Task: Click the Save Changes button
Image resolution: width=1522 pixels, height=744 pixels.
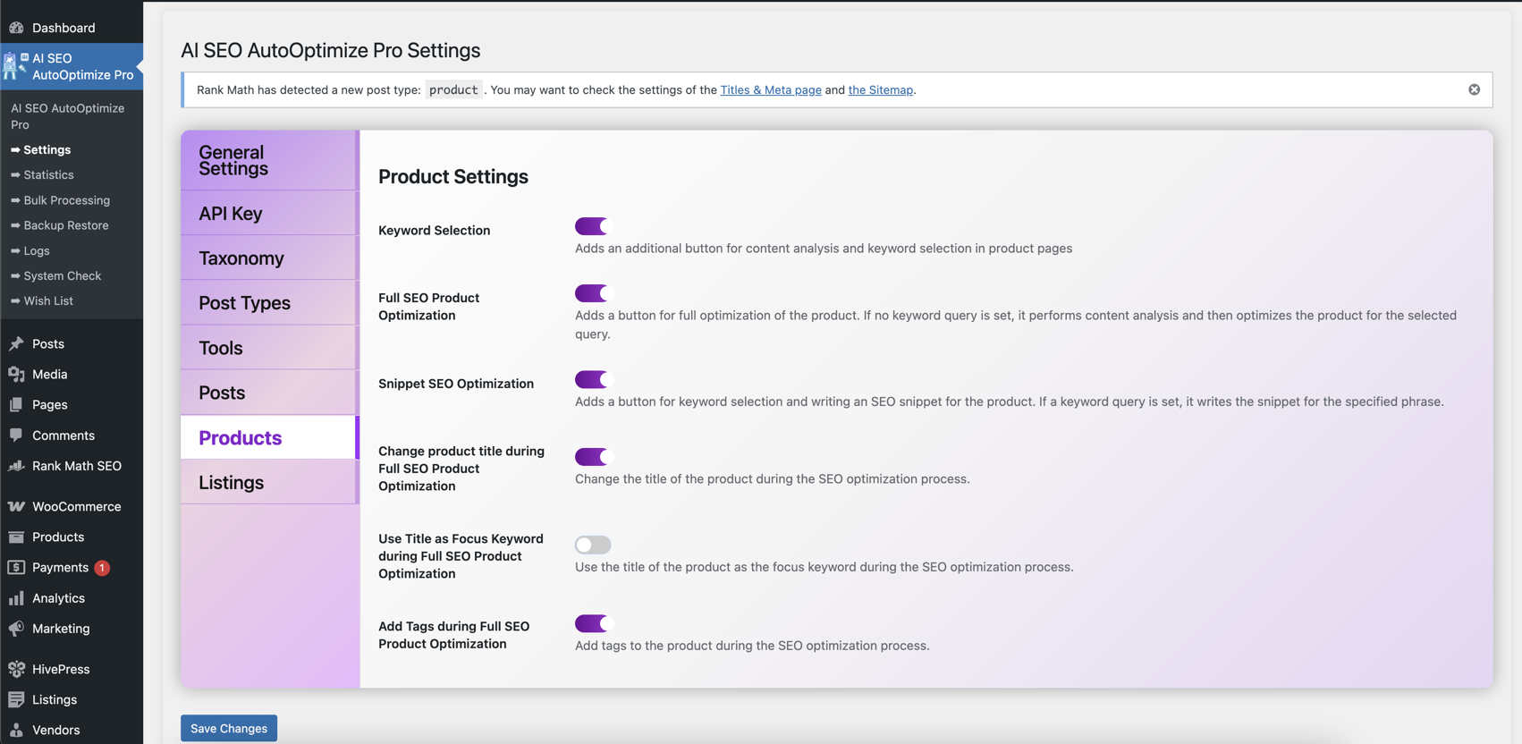Action: [229, 728]
